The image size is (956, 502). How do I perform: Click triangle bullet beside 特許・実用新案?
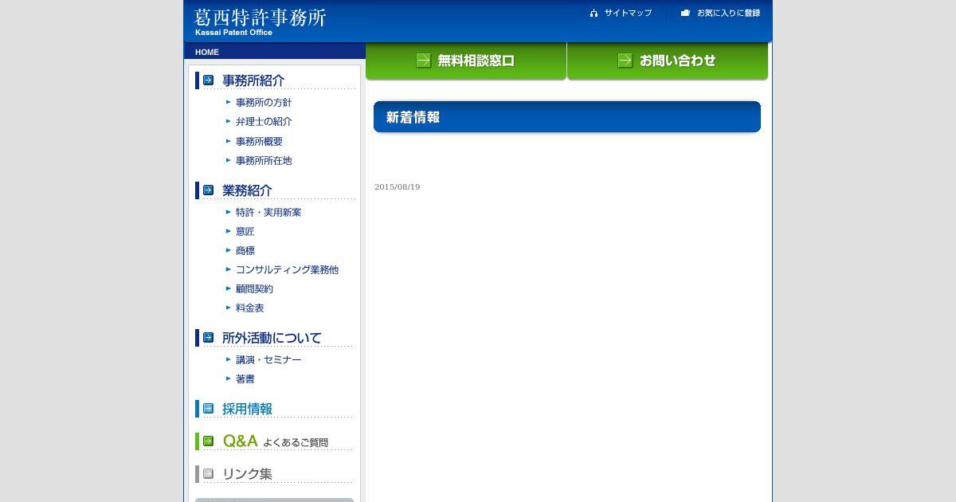(x=229, y=212)
